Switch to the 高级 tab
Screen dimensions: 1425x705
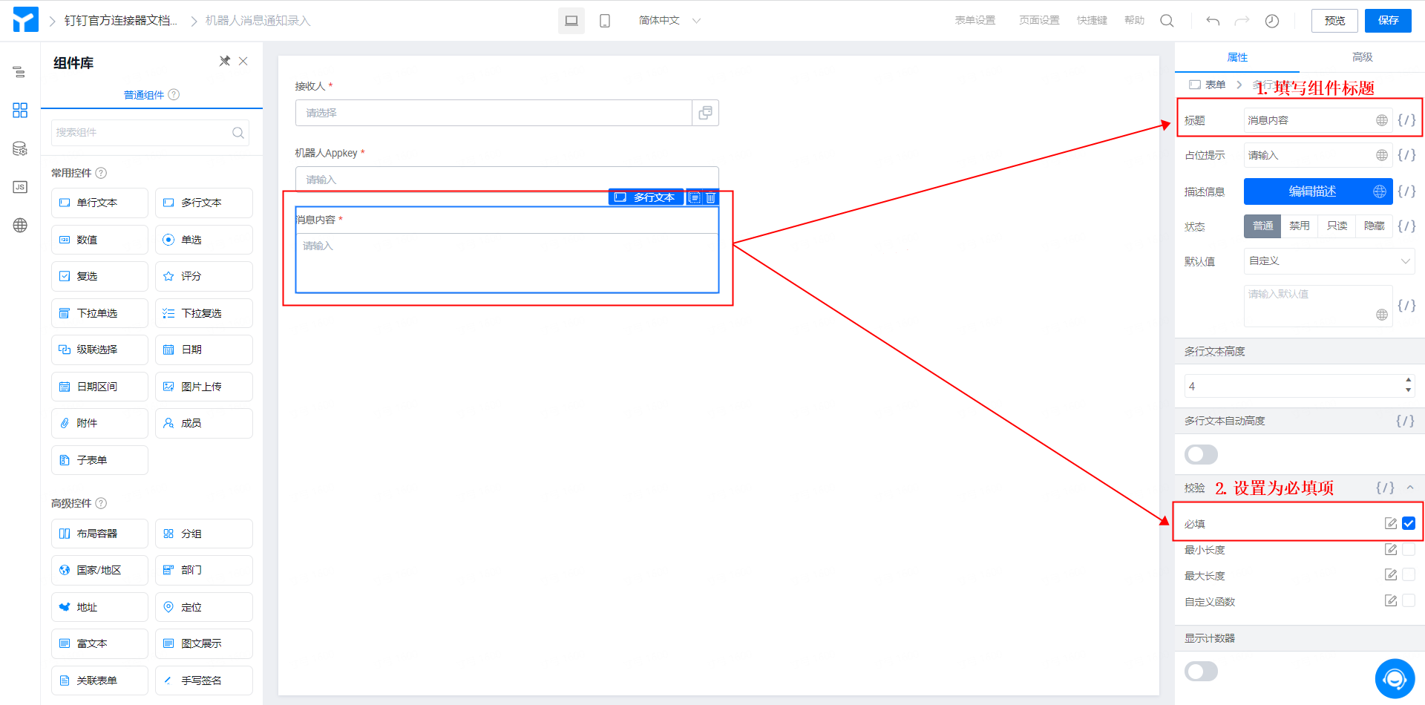tap(1362, 57)
